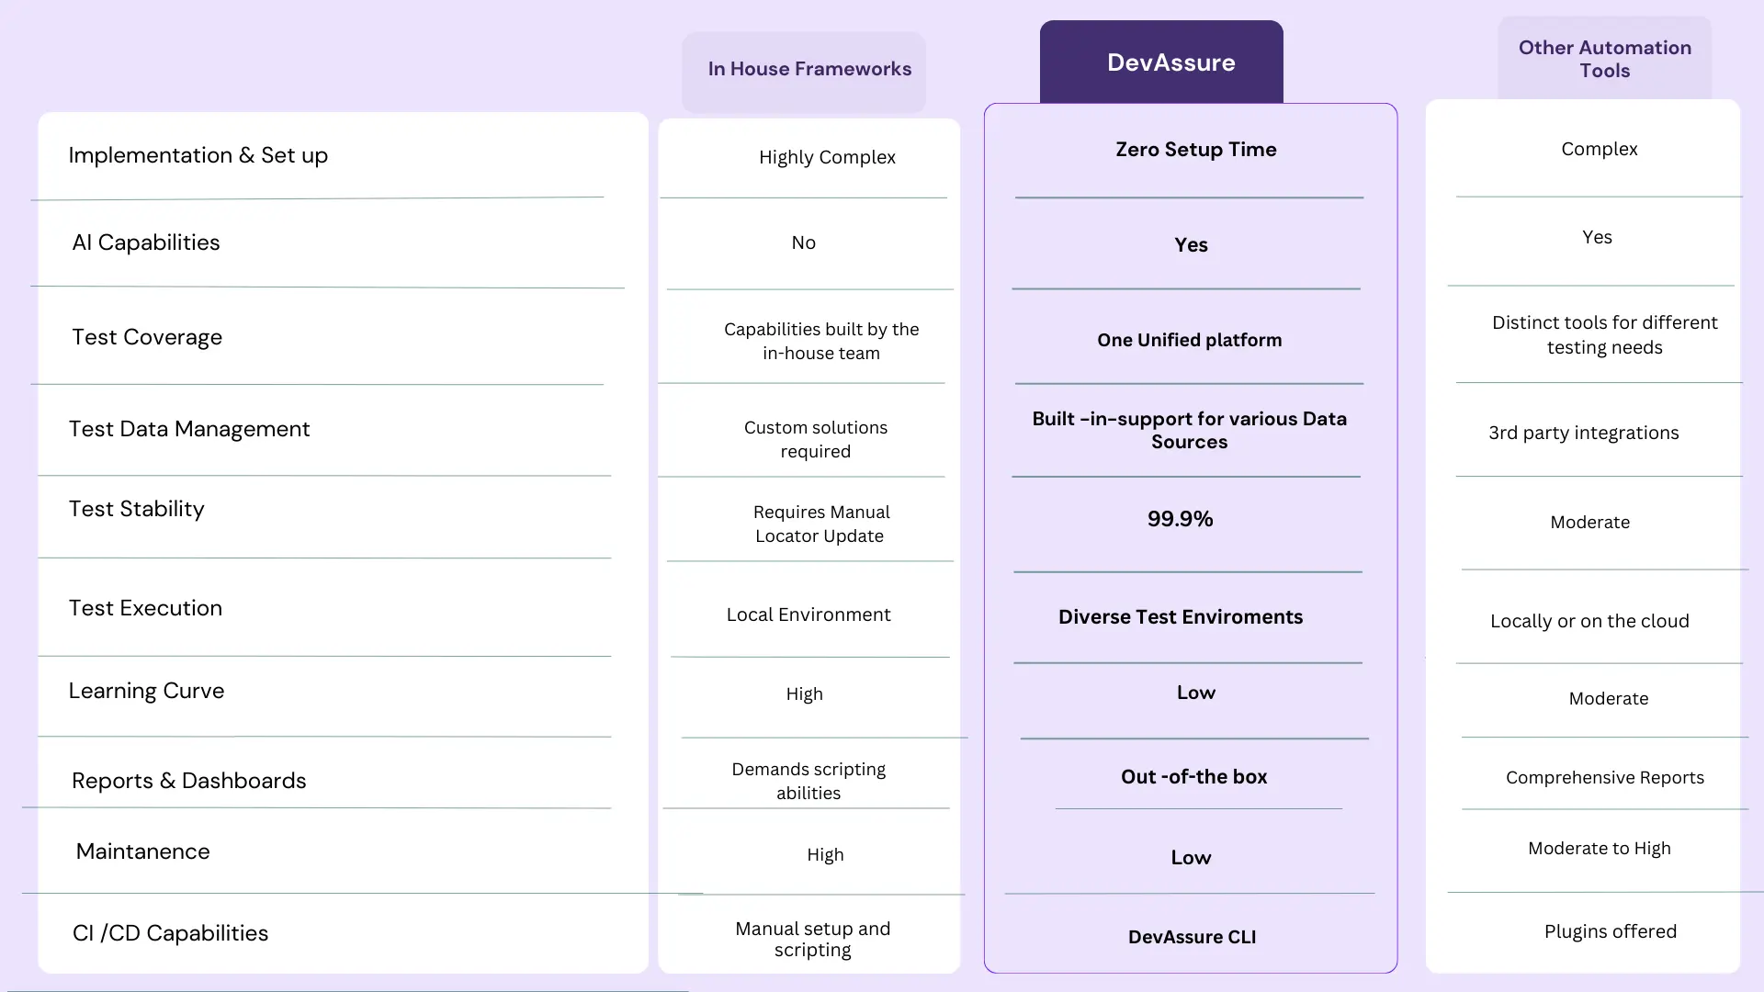The height and width of the screenshot is (992, 1764).
Task: Click the CI /CD Capabilities row label
Action: coord(170,932)
